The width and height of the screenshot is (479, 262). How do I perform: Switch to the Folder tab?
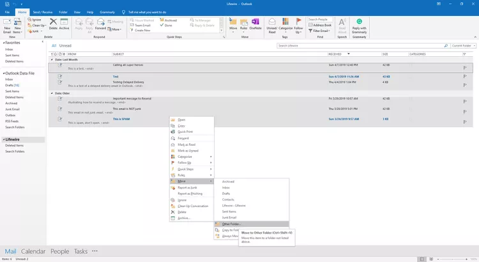(x=63, y=12)
